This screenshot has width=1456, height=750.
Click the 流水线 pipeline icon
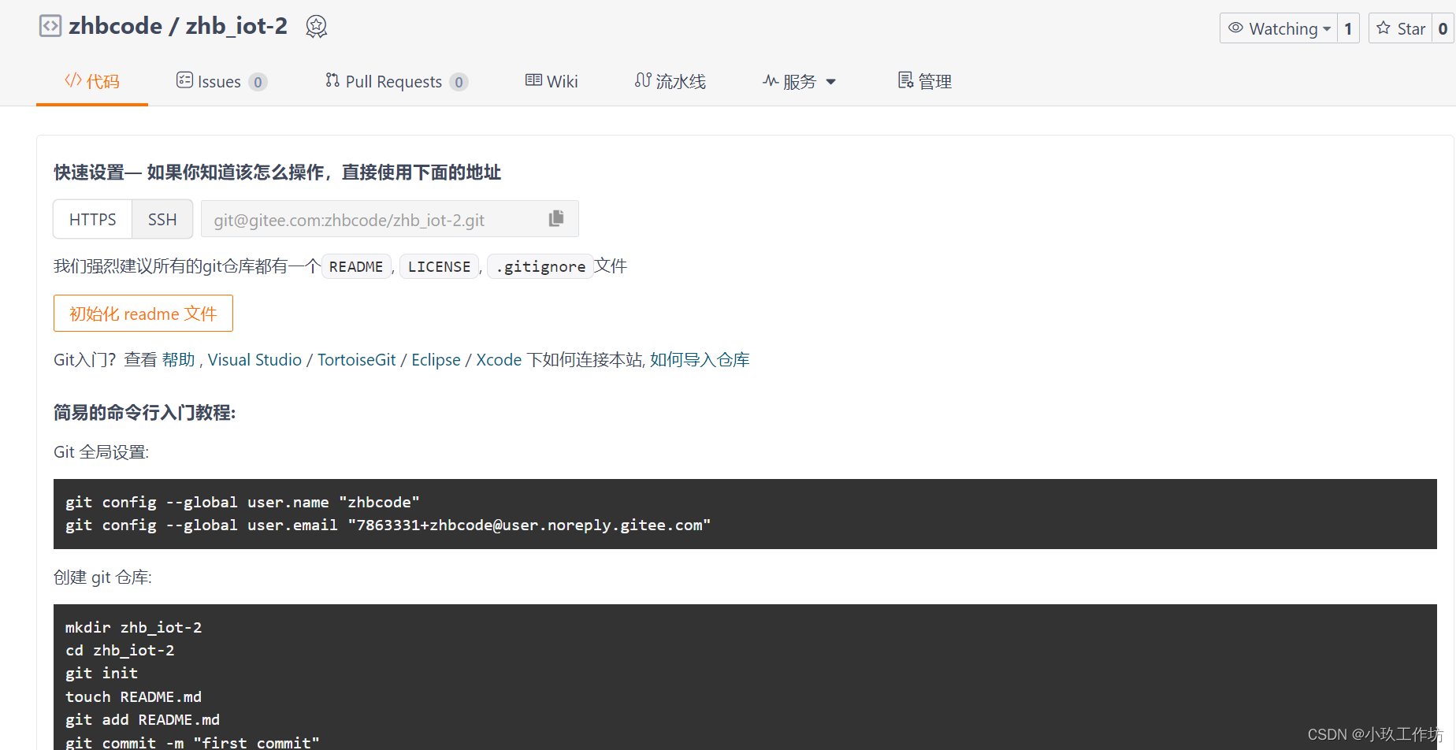coord(642,80)
